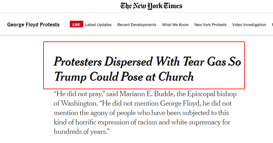Click "Washington" in the summary paragraph
Screen dimensions: 273x143
(x=79, y=103)
